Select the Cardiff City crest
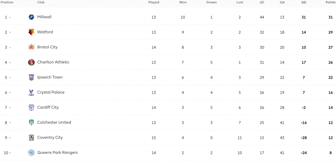The height and width of the screenshot is (162, 336). click(31, 108)
